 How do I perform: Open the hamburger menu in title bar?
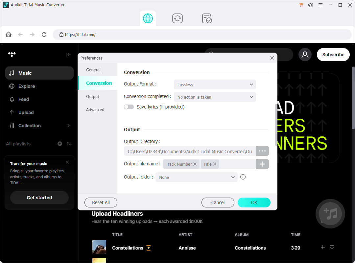coord(320,5)
